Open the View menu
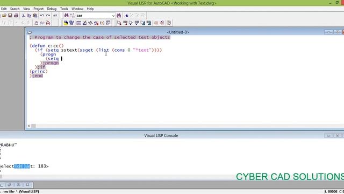This screenshot has height=194, width=344. tap(26, 9)
